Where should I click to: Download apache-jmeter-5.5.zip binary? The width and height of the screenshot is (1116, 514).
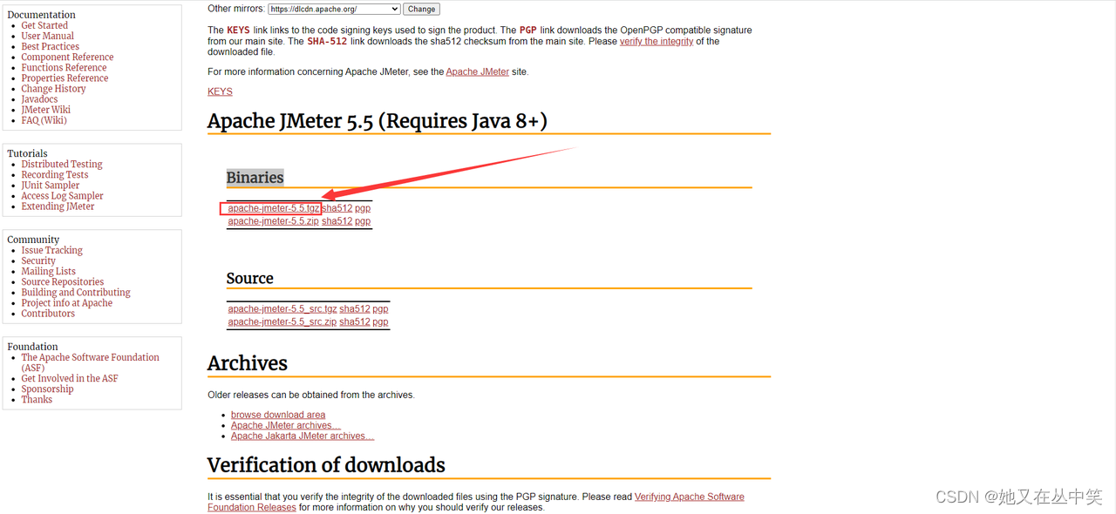tap(273, 221)
